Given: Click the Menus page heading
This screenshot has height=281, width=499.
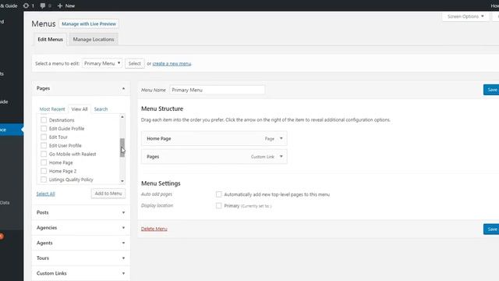Looking at the screenshot, I should pyautogui.click(x=44, y=24).
